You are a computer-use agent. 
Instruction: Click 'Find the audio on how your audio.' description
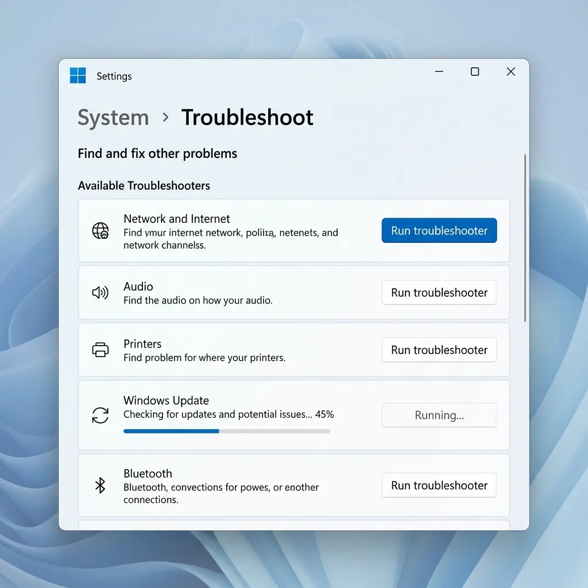click(198, 300)
